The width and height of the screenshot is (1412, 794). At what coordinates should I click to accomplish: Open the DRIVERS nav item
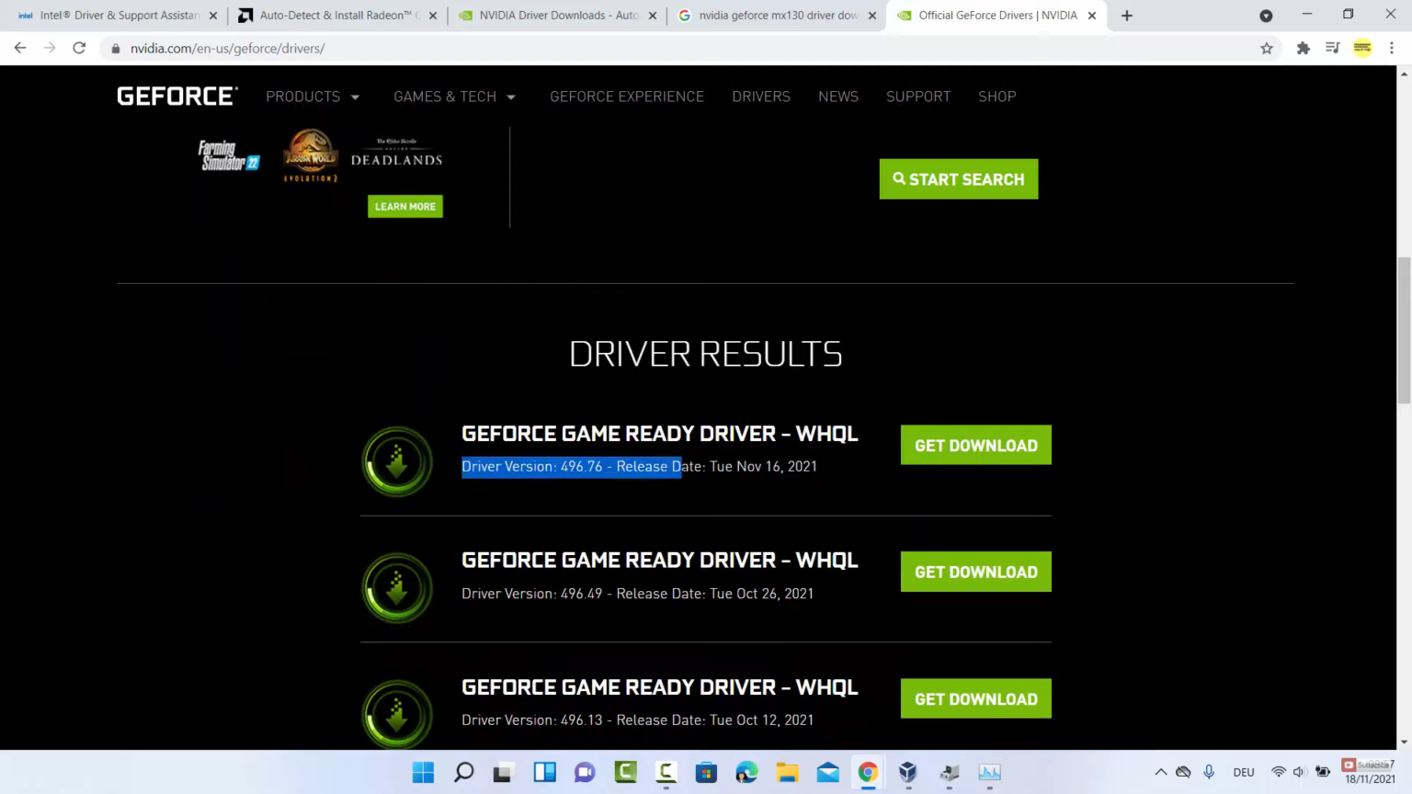(x=761, y=96)
